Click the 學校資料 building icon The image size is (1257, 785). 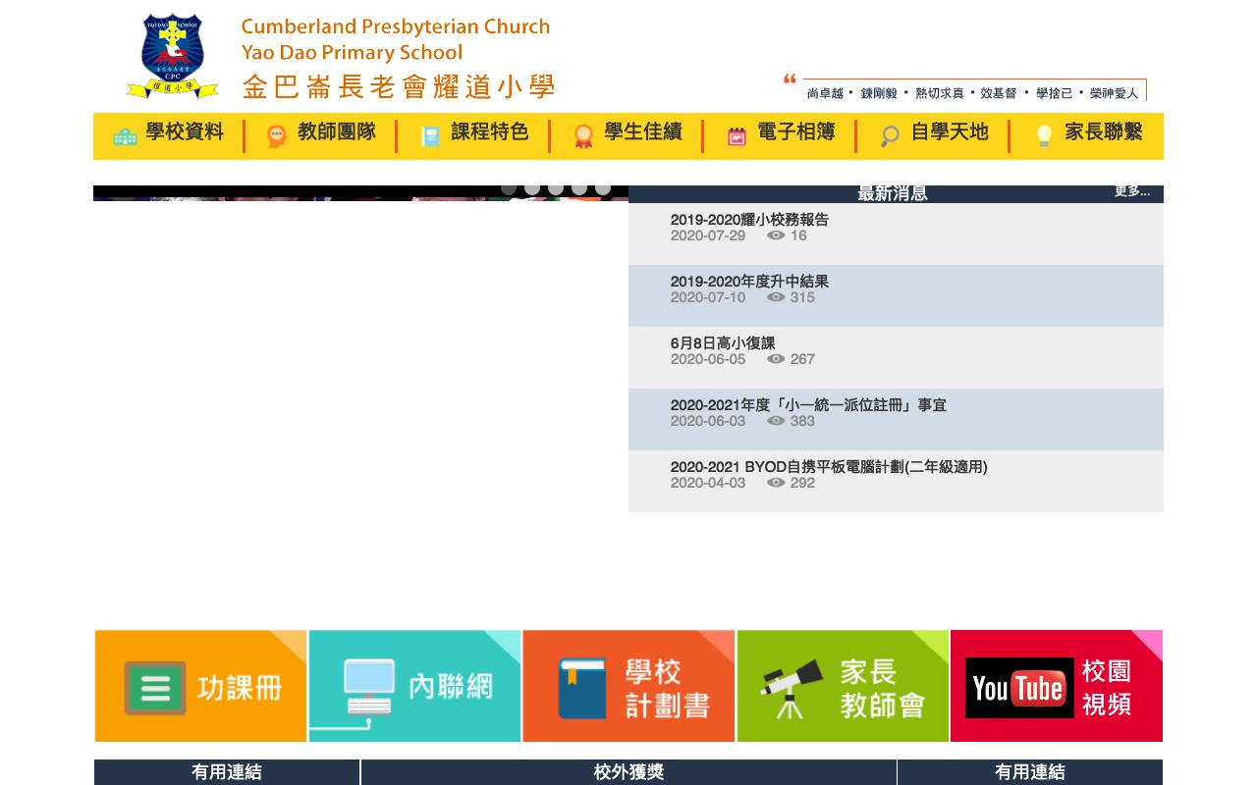coord(126,135)
